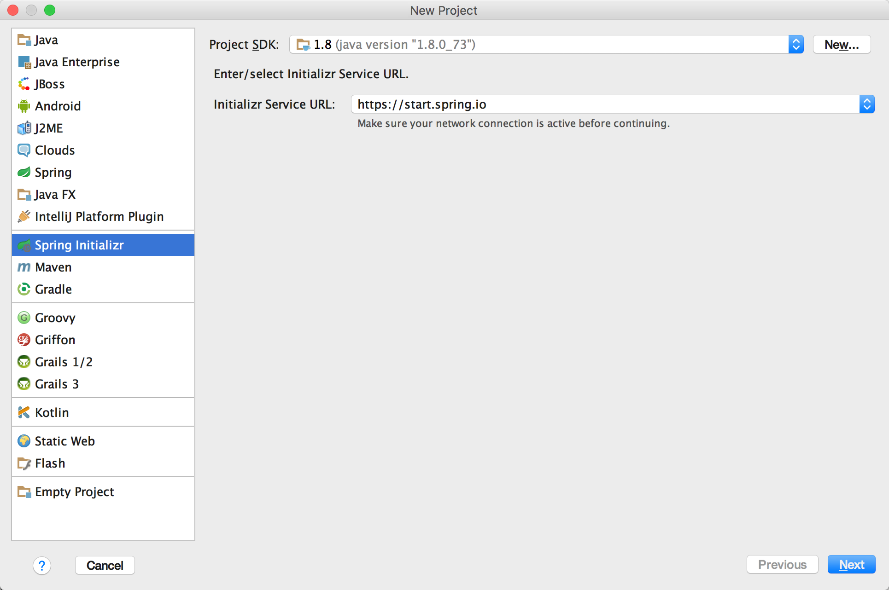
Task: Pick the JBoss colorful dots icon
Action: [24, 84]
